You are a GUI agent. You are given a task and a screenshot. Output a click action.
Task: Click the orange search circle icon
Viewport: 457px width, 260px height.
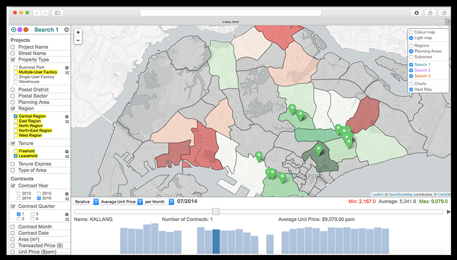click(26, 30)
